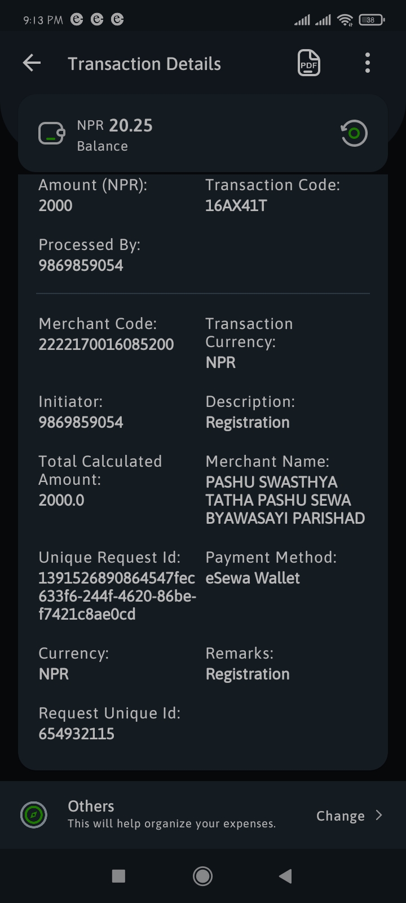Tap the wallet icon beside balance

[52, 134]
